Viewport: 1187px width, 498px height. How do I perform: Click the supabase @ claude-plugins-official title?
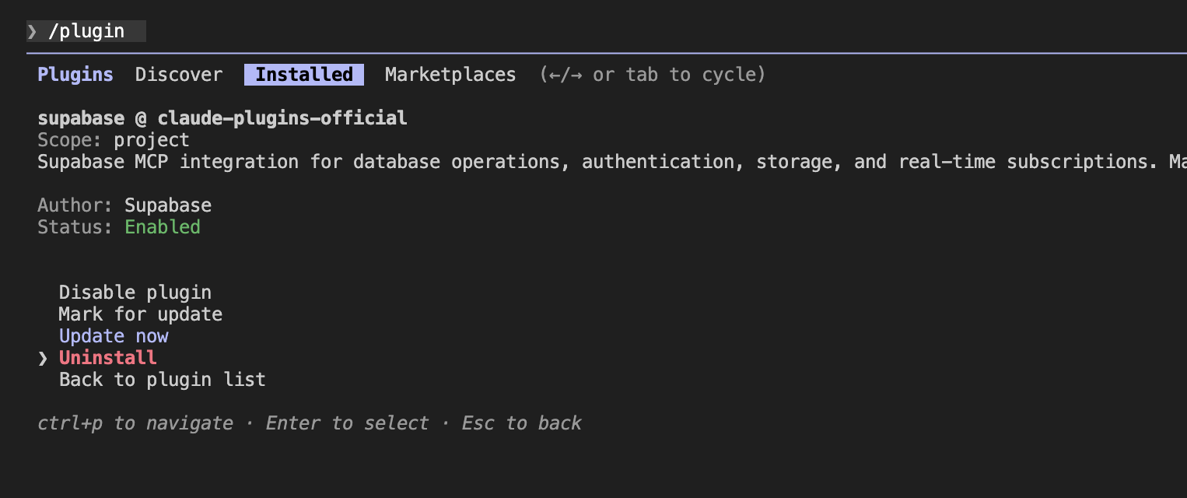(222, 118)
